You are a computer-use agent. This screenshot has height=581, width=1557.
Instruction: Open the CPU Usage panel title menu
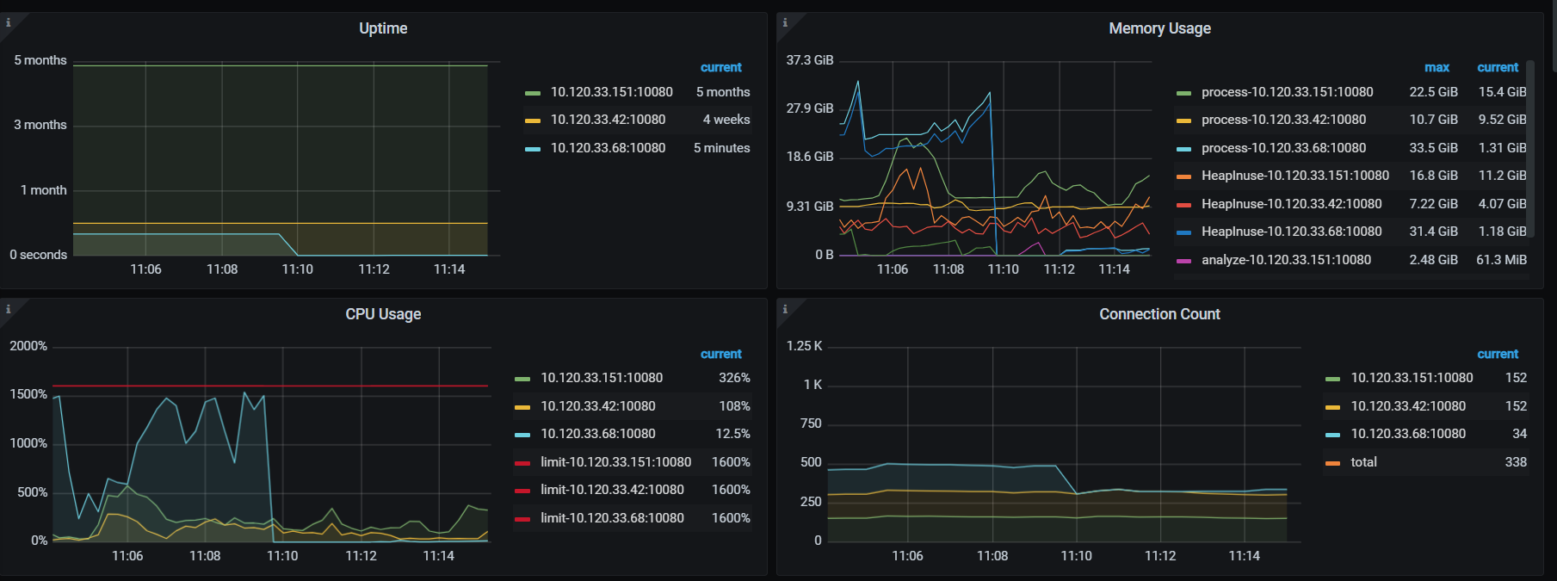(383, 314)
